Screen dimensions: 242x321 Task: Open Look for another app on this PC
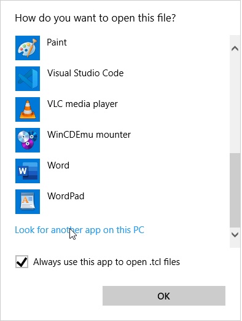(x=80, y=230)
